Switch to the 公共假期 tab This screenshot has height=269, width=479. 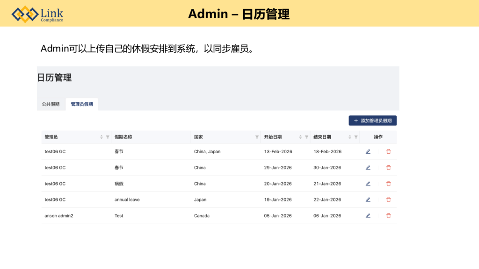[51, 104]
